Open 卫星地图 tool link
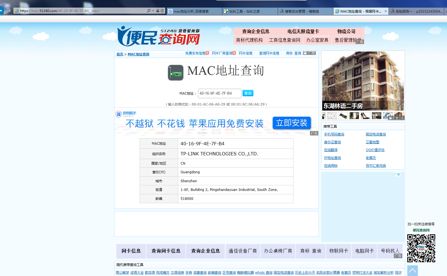The width and height of the screenshot is (447, 276). (372, 142)
